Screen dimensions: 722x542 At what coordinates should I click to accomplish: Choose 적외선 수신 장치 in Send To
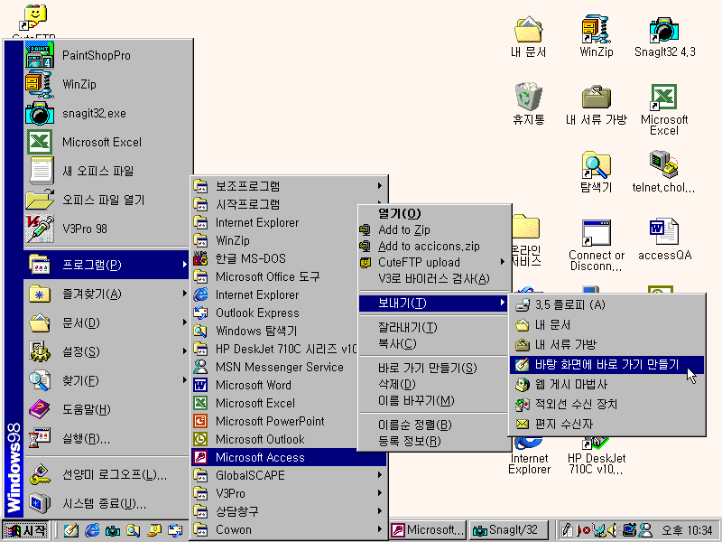point(606,404)
